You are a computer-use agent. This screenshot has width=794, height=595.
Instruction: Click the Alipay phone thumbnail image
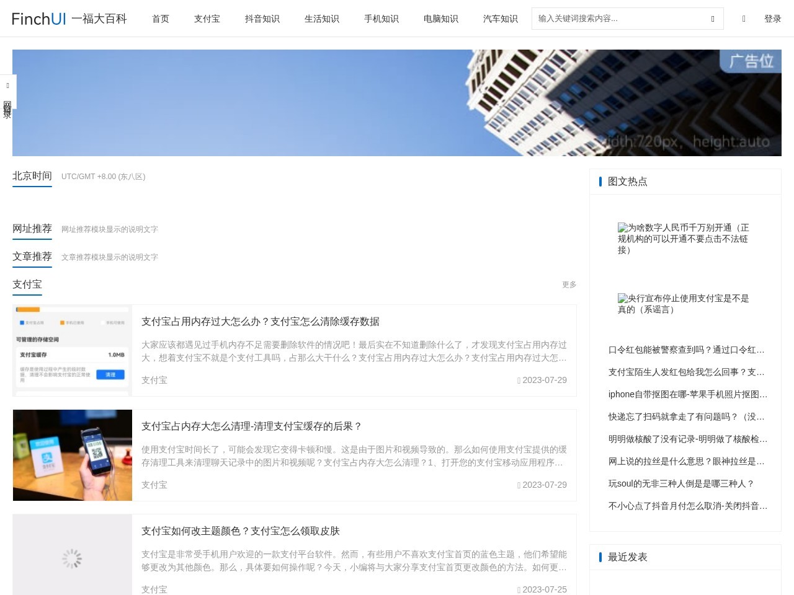coord(73,455)
